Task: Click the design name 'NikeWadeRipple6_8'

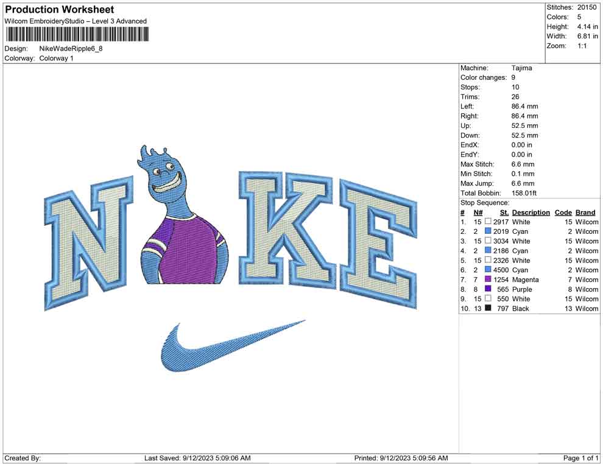Action: 71,49
